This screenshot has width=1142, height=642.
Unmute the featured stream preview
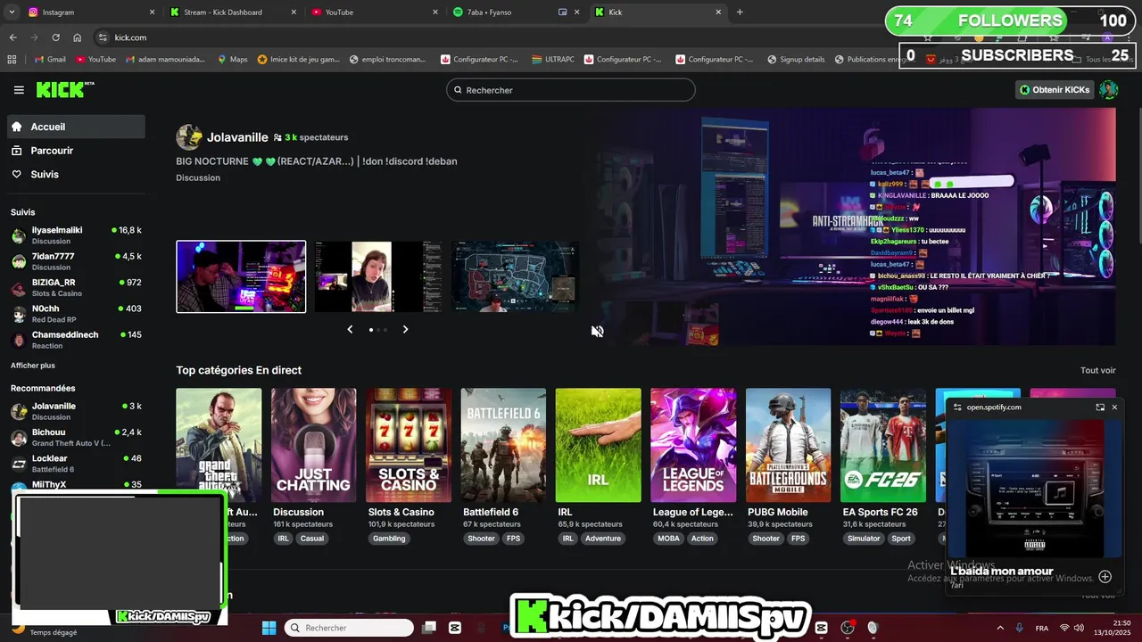598,332
